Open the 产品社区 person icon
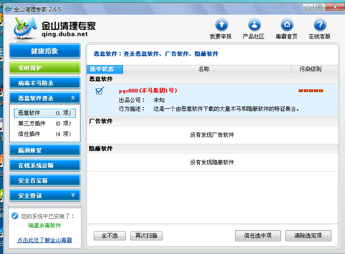The width and height of the screenshot is (345, 254). point(254,24)
